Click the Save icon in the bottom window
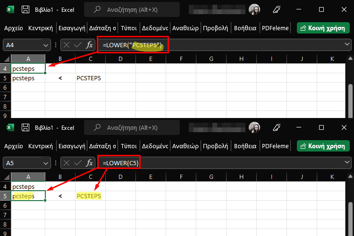The width and height of the screenshot is (354, 236). (x=25, y=127)
